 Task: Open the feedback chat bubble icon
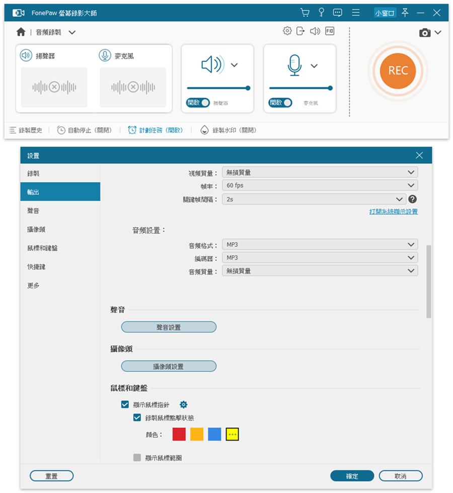[338, 13]
